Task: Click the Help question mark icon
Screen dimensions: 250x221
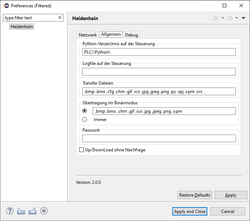Action: [10, 211]
